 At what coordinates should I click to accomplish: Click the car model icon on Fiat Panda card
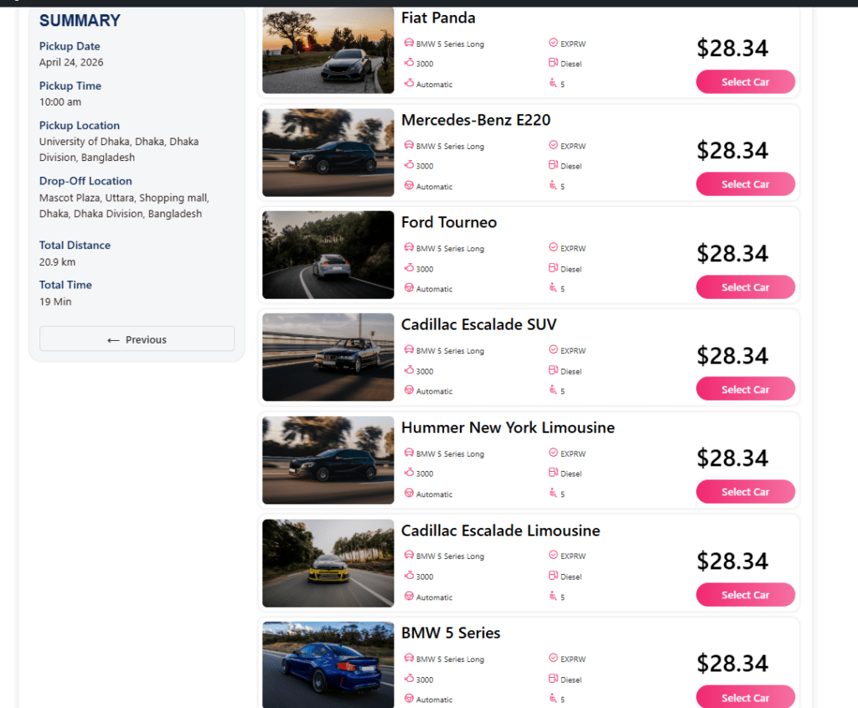(409, 43)
